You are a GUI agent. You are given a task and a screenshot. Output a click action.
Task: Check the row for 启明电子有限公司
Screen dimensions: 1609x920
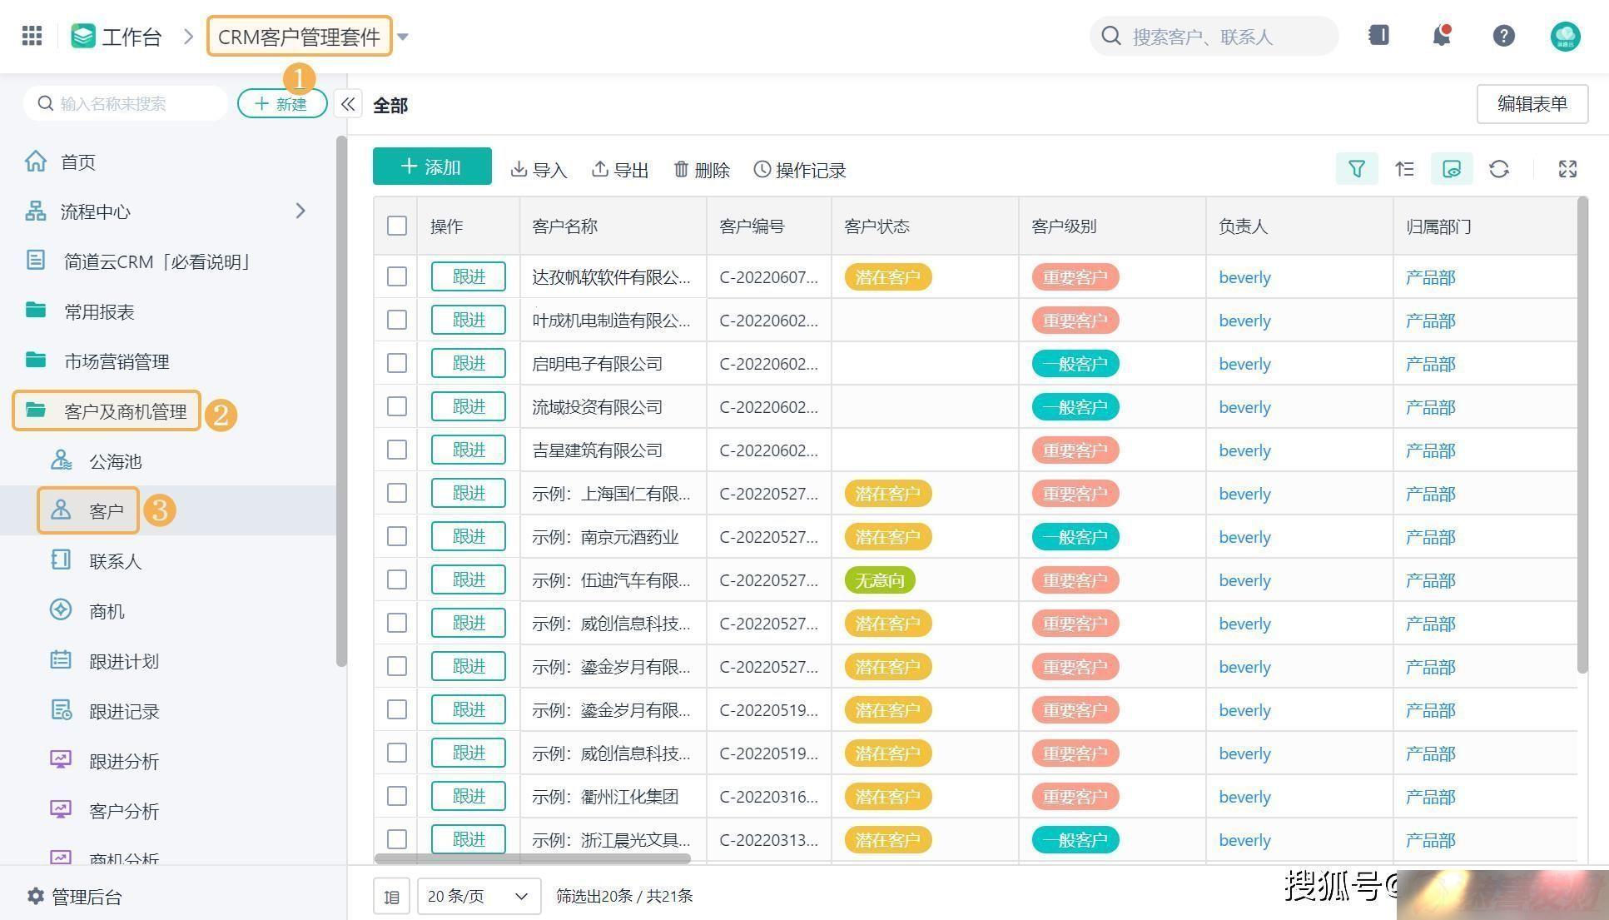(397, 363)
